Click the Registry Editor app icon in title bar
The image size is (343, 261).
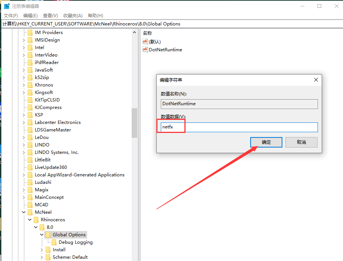7,6
